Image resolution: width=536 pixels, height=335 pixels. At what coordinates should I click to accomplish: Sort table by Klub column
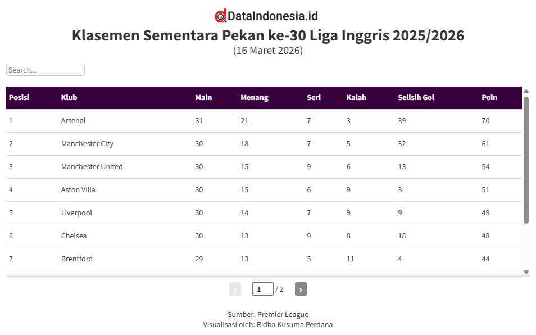pyautogui.click(x=69, y=98)
